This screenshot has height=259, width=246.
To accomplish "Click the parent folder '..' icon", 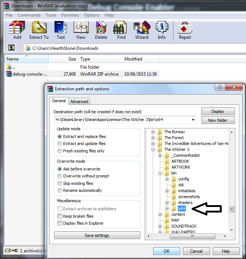I will [x=9, y=67].
